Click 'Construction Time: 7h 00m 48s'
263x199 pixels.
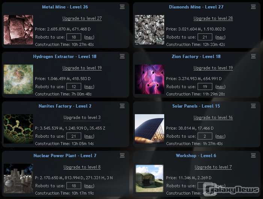coord(63,94)
